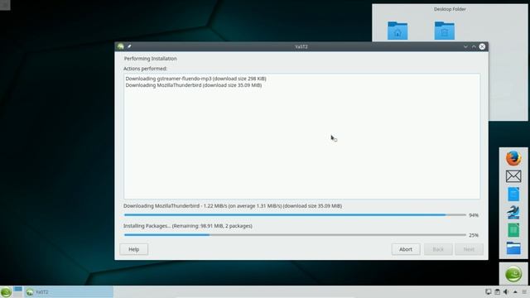The height and width of the screenshot is (298, 530).
Task: Launch Firefox from the side panel
Action: point(513,158)
